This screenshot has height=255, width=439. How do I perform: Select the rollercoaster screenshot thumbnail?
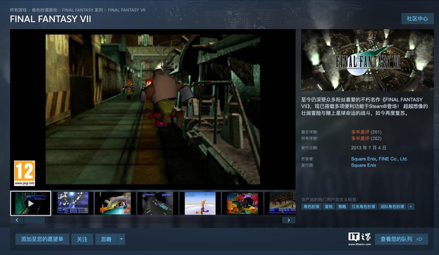pyautogui.click(x=115, y=203)
